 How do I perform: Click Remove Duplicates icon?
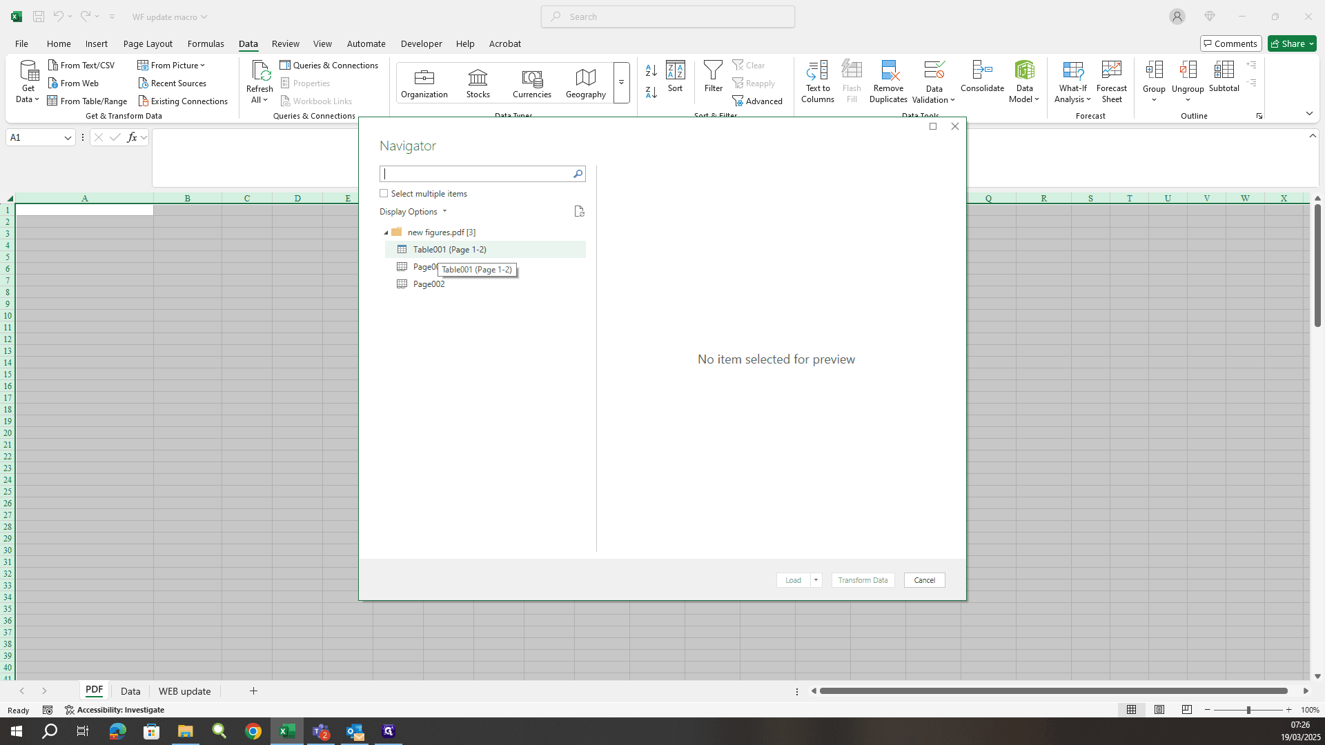[888, 81]
